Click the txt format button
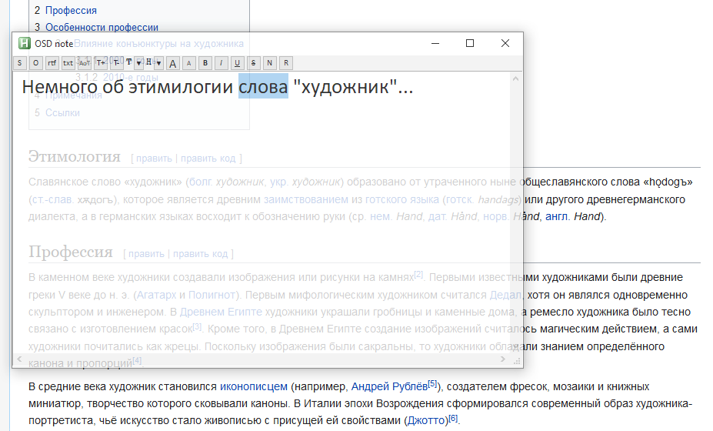Screen dimensions: 713x431 point(68,63)
